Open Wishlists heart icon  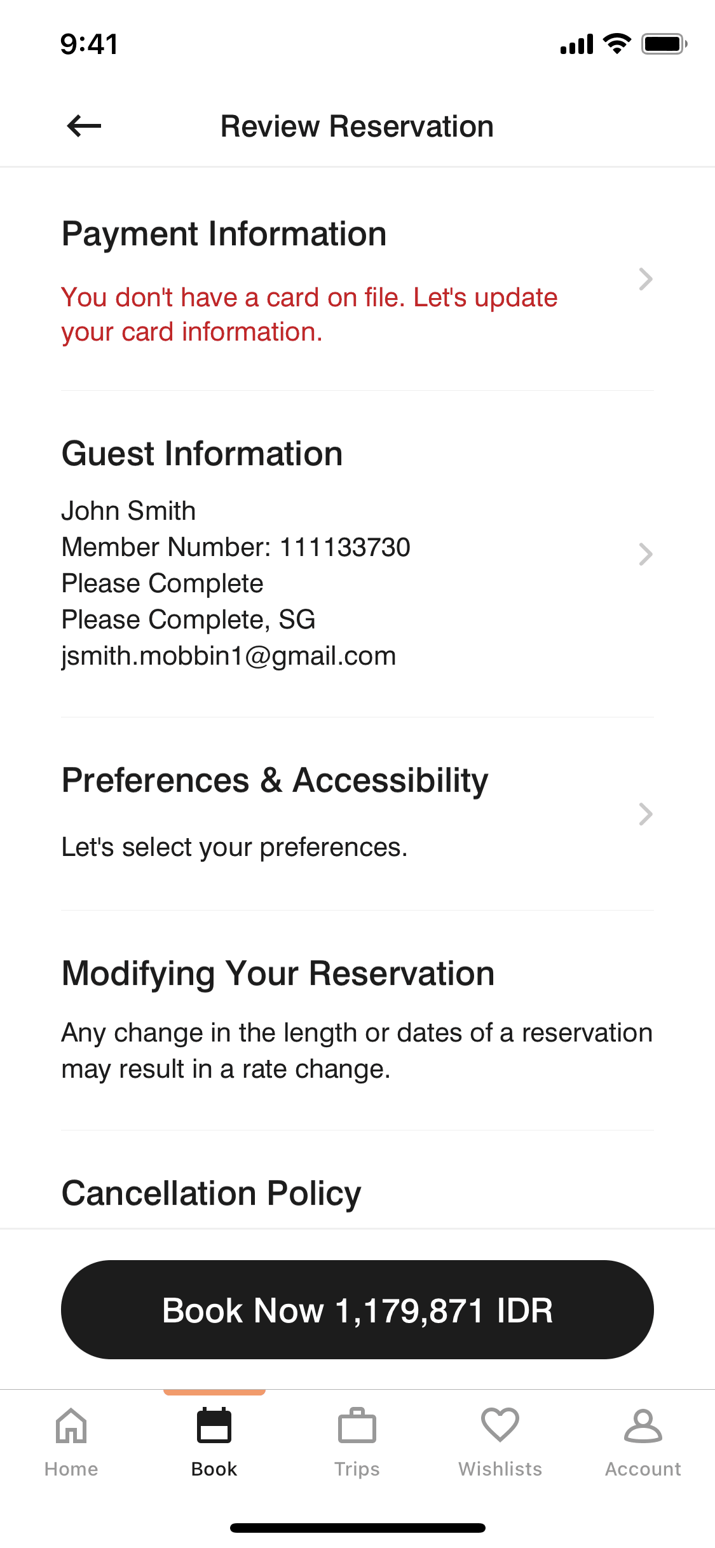(500, 1425)
